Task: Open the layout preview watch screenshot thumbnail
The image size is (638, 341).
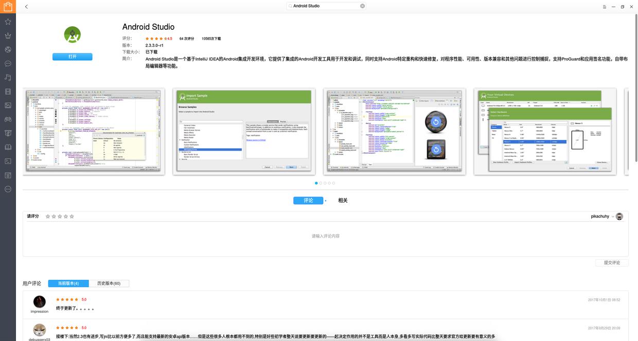Action: [395, 132]
